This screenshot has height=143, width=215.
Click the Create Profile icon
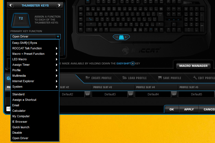(88, 78)
